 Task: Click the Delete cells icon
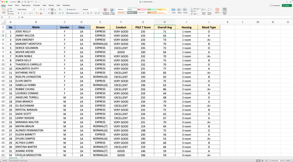click(179, 10)
